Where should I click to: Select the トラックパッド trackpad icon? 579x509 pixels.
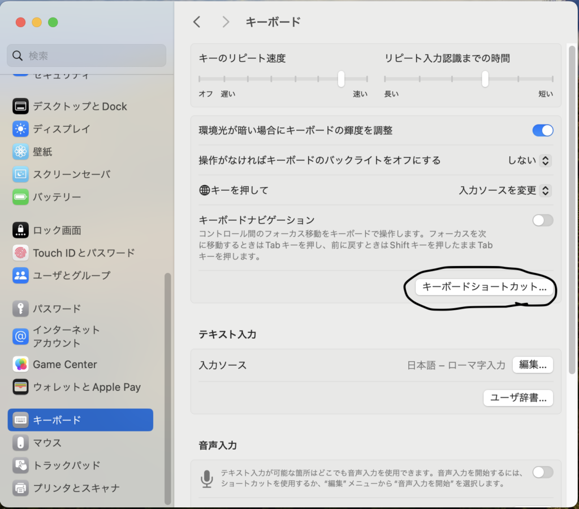click(20, 465)
